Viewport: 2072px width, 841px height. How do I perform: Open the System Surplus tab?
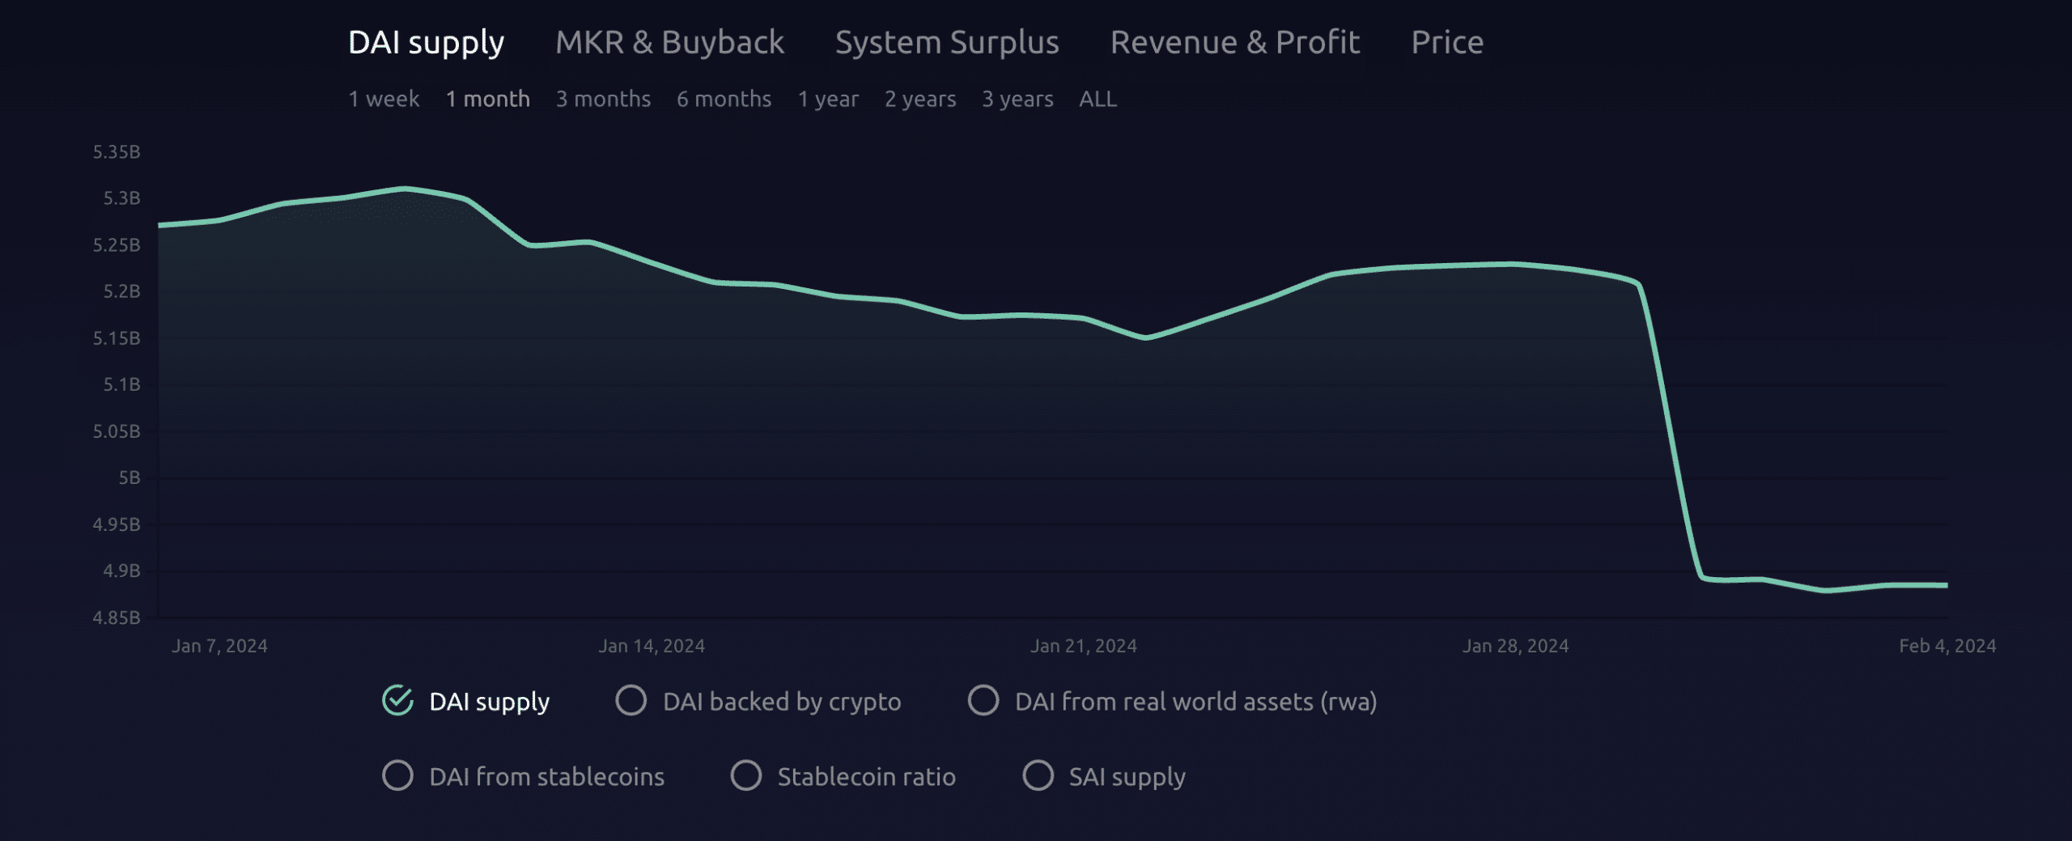(947, 43)
